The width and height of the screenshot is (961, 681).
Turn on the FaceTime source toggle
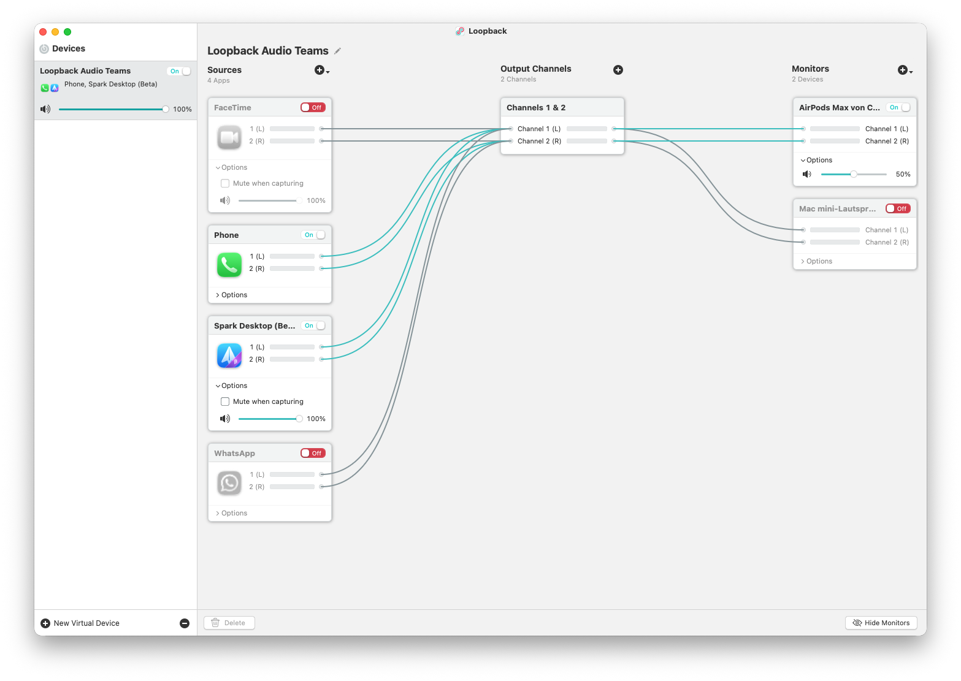(x=313, y=108)
